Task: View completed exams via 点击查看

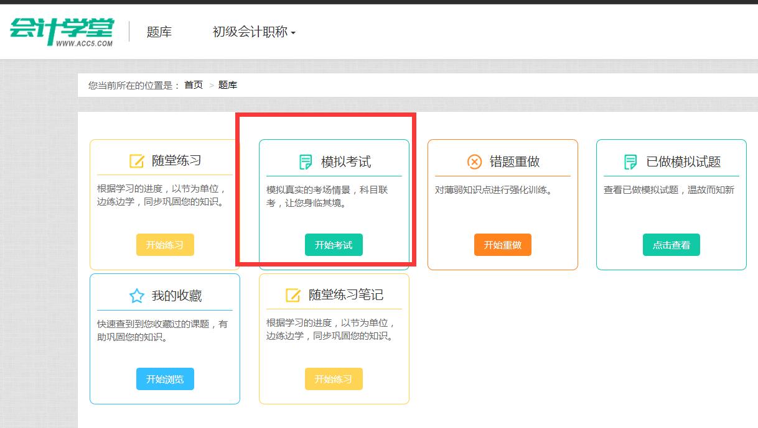Action: (671, 245)
